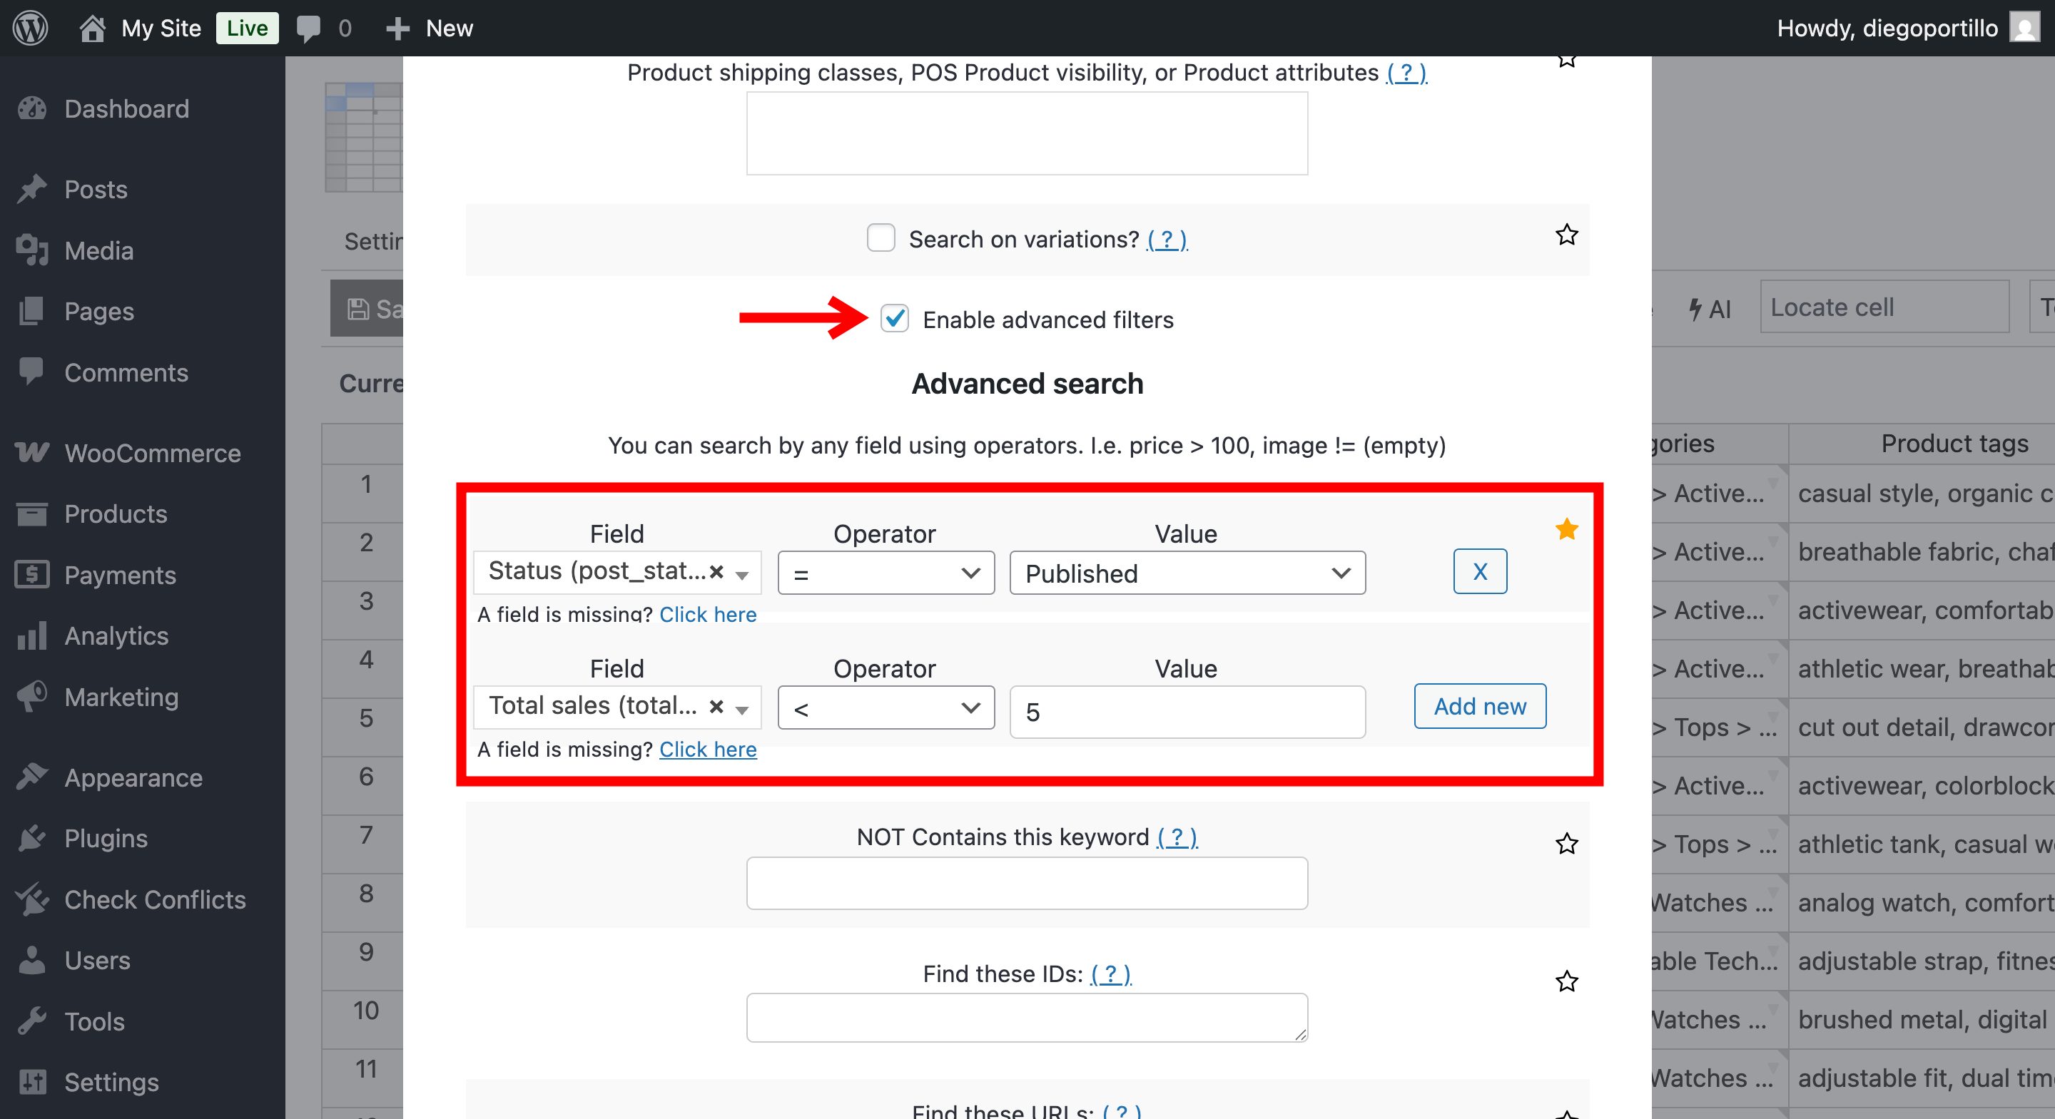Open the equals operator dropdown
Image resolution: width=2055 pixels, height=1119 pixels.
click(886, 573)
